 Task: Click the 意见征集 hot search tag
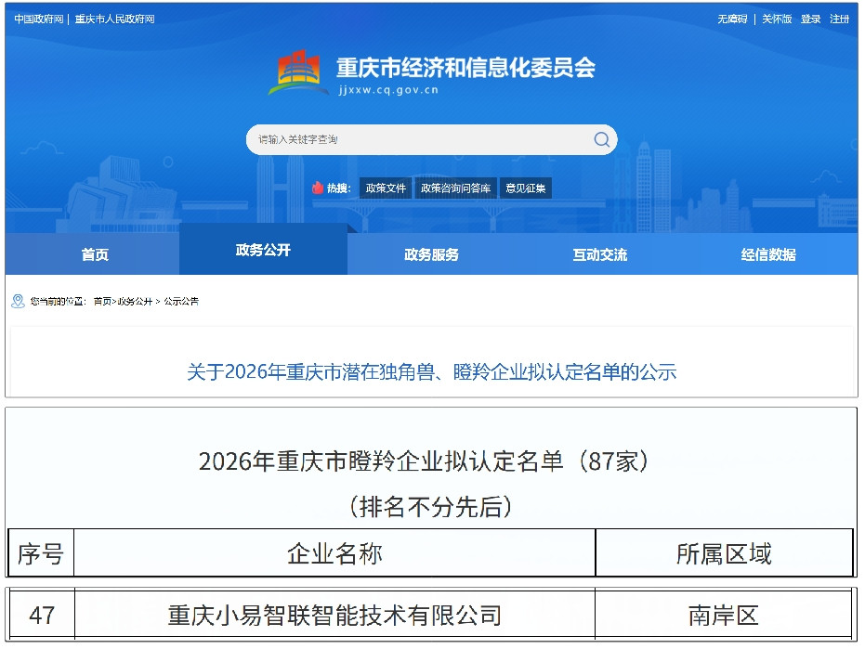click(526, 188)
